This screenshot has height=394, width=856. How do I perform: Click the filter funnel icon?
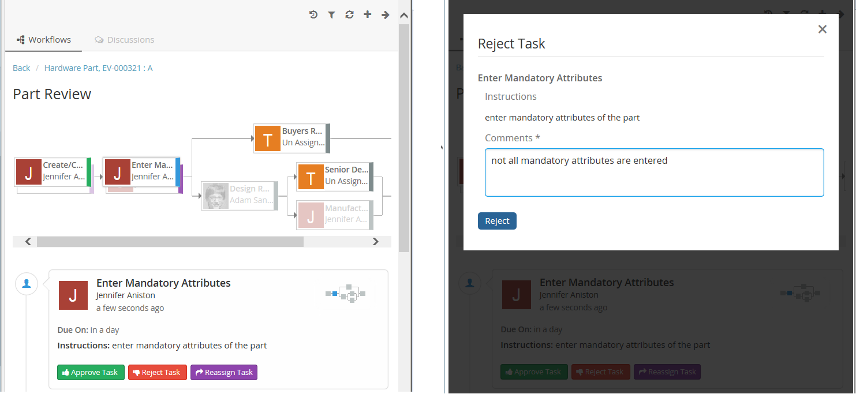tap(331, 15)
